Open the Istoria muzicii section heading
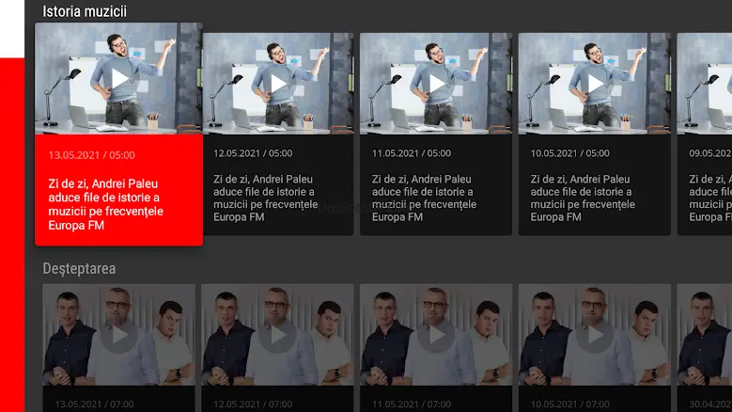732x412 pixels. tap(85, 11)
